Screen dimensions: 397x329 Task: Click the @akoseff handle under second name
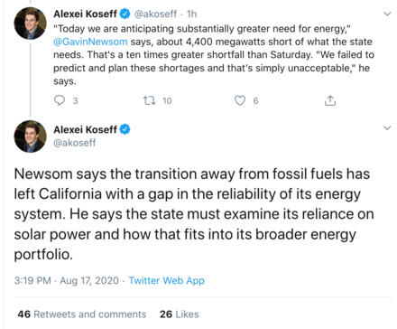75,143
